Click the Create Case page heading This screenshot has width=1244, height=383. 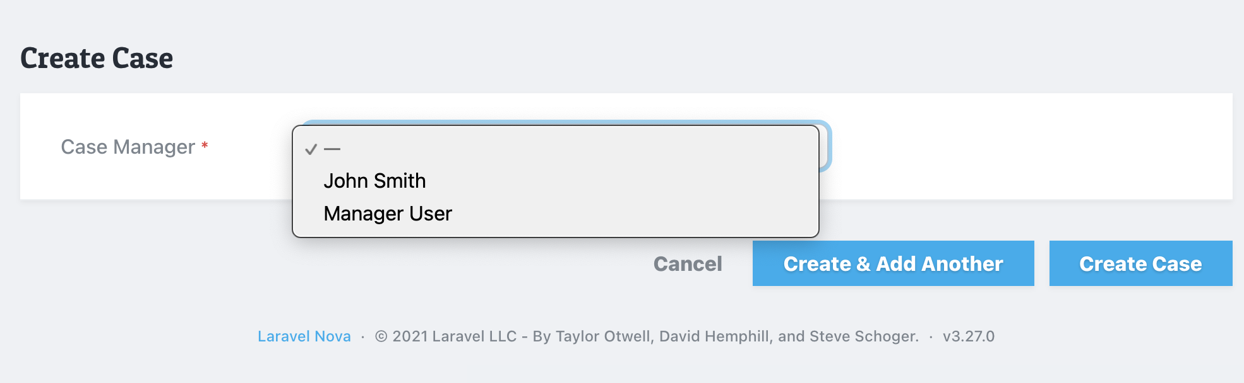(x=97, y=58)
